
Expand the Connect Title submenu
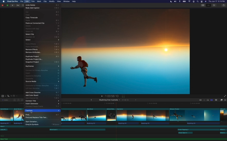coord(42,101)
